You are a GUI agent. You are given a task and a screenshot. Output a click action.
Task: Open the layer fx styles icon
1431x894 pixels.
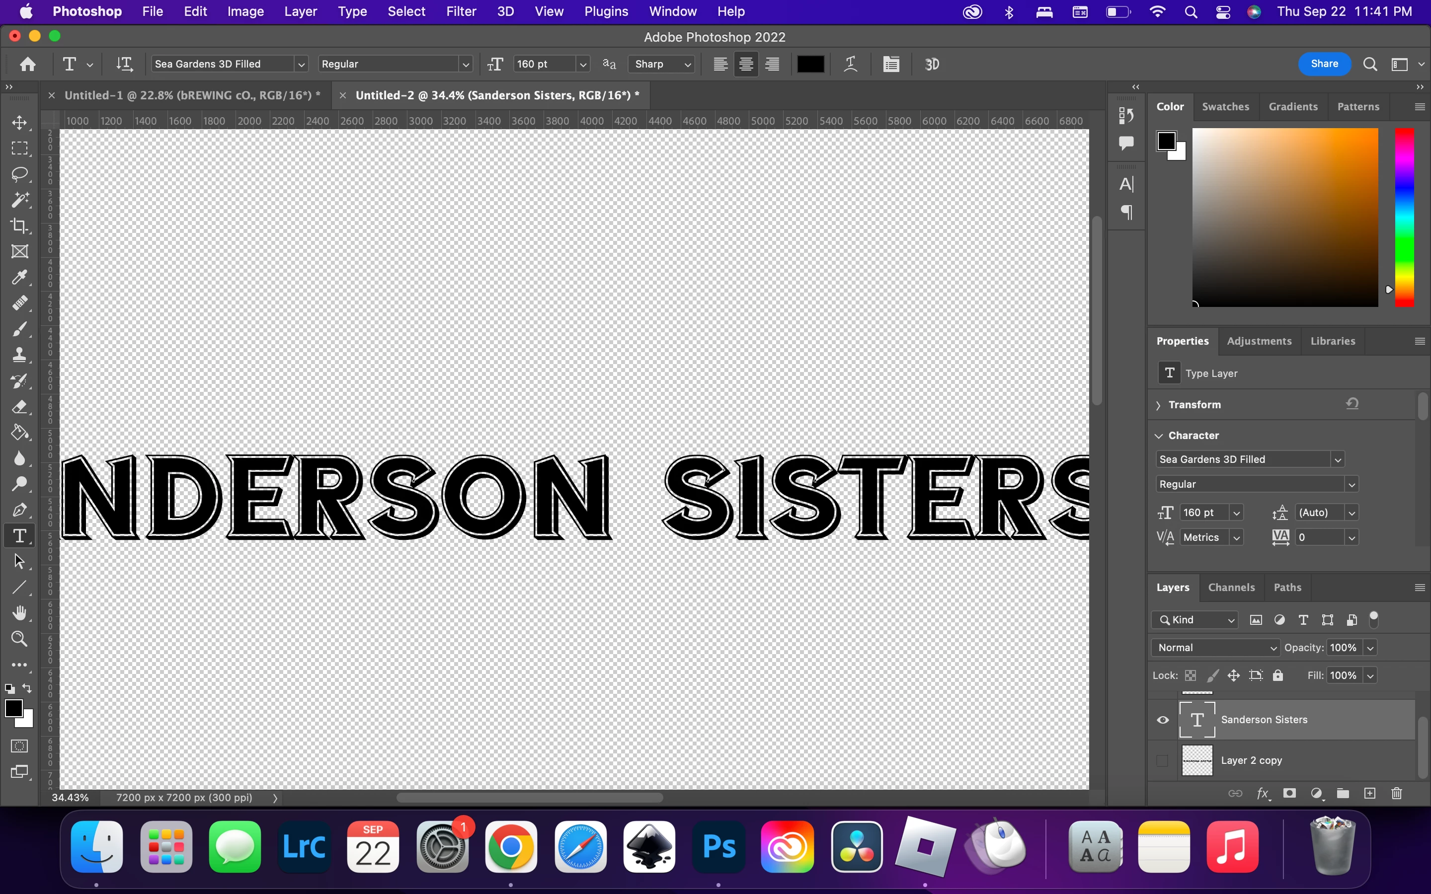pos(1263,794)
